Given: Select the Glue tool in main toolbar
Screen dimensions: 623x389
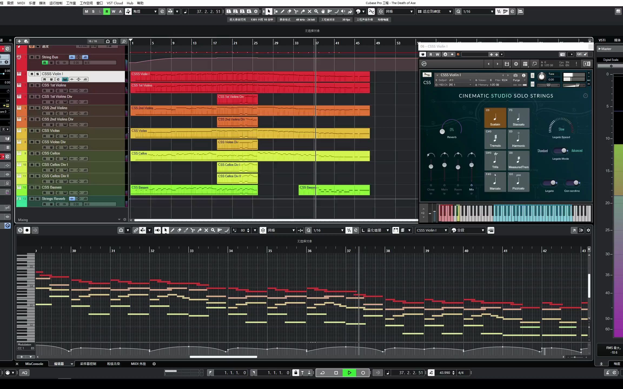Looking at the screenshot, I should pyautogui.click(x=303, y=11).
